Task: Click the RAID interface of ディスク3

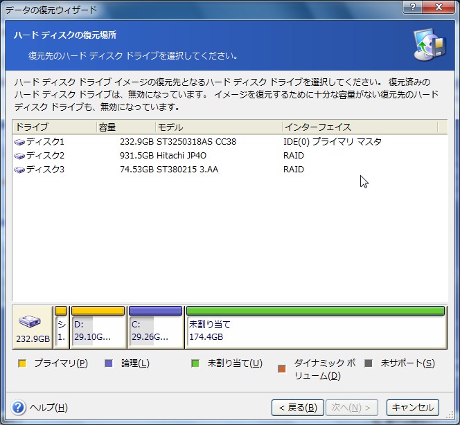Action: pyautogui.click(x=294, y=170)
